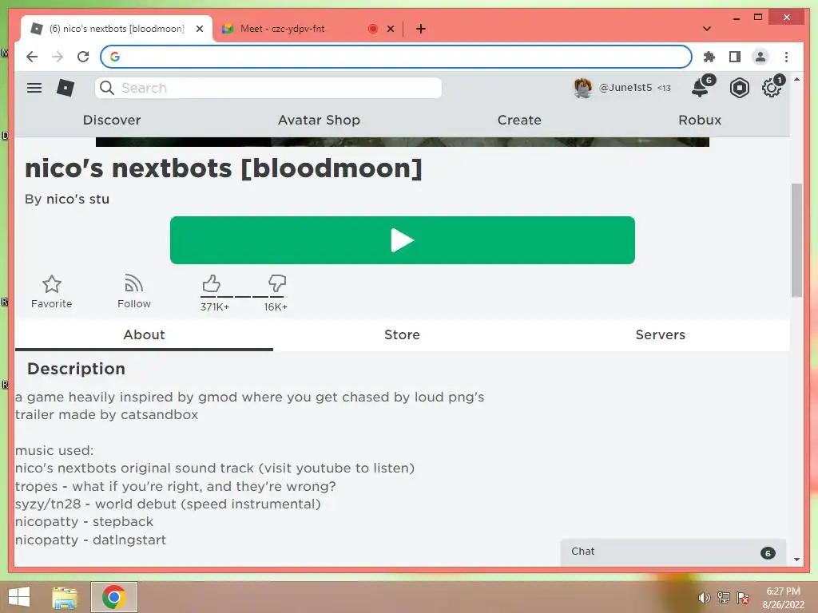Click scrollbar up arrow
Viewport: 818px width, 613px height.
click(x=796, y=79)
